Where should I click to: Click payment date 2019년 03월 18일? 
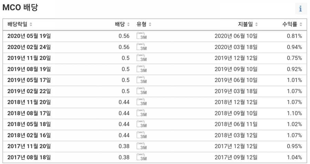click(x=236, y=91)
